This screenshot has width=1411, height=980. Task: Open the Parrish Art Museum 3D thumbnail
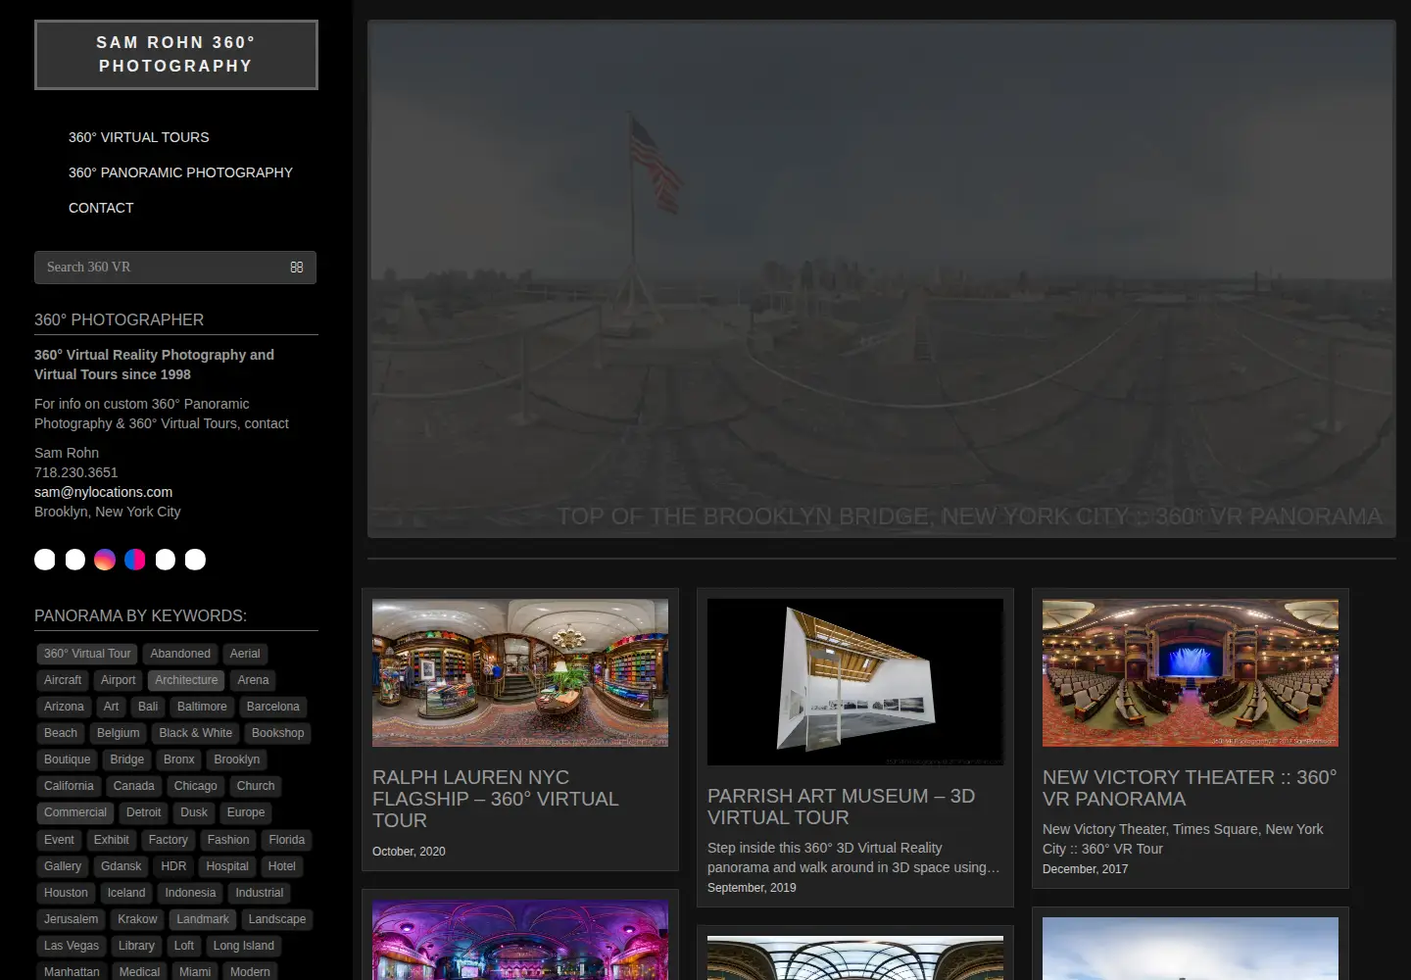click(x=855, y=682)
